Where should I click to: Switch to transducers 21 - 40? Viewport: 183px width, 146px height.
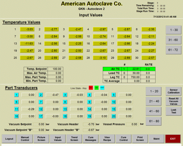click(x=154, y=101)
